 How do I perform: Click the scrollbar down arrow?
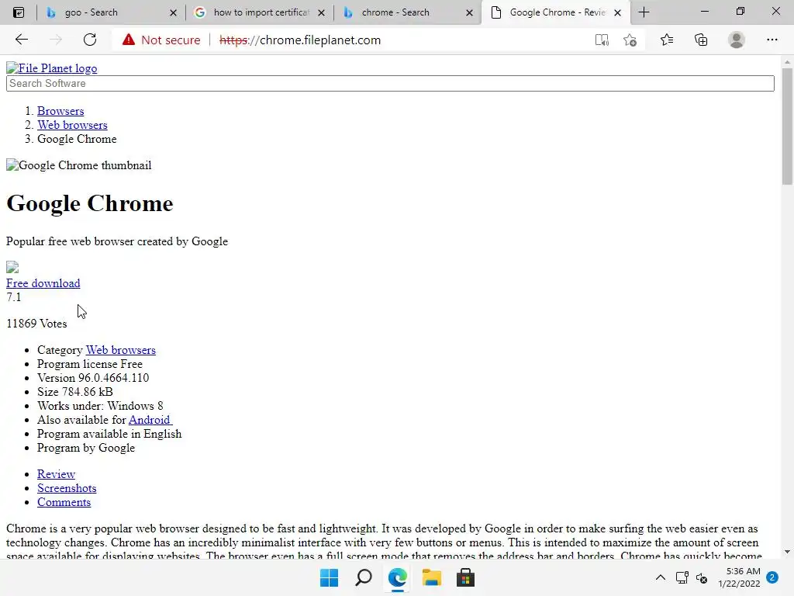pos(787,552)
